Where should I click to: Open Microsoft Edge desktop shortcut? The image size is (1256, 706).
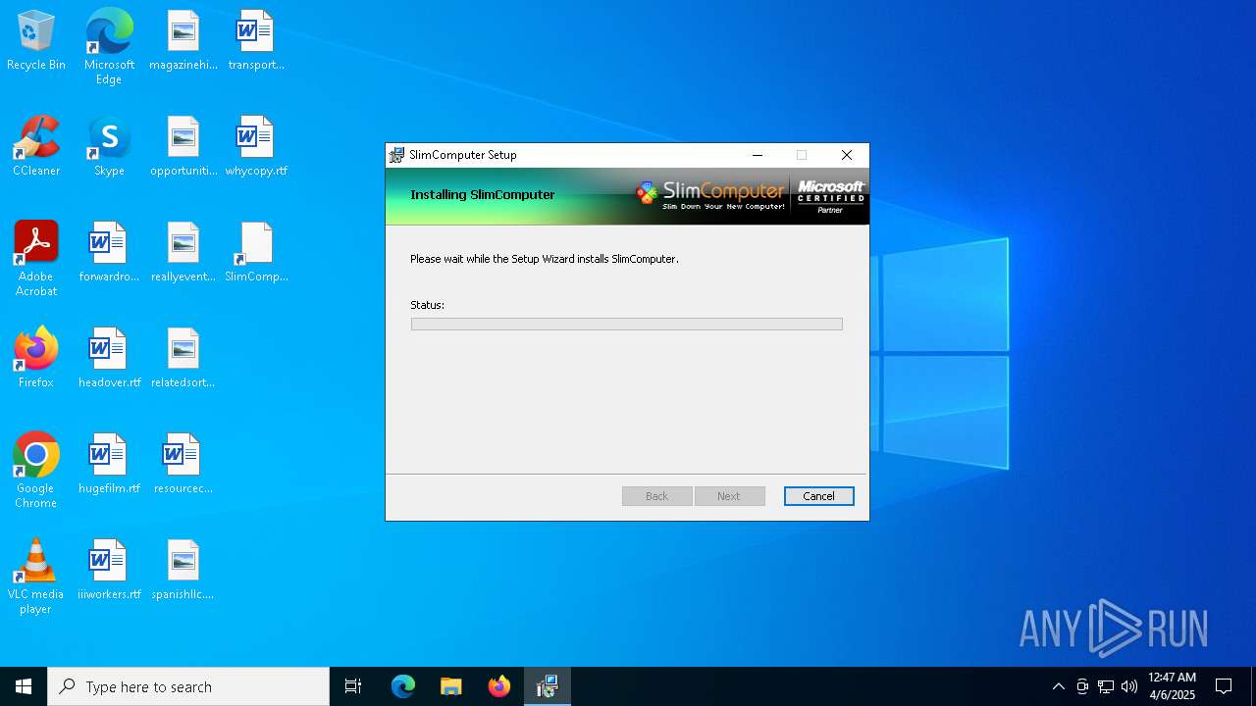tap(109, 46)
